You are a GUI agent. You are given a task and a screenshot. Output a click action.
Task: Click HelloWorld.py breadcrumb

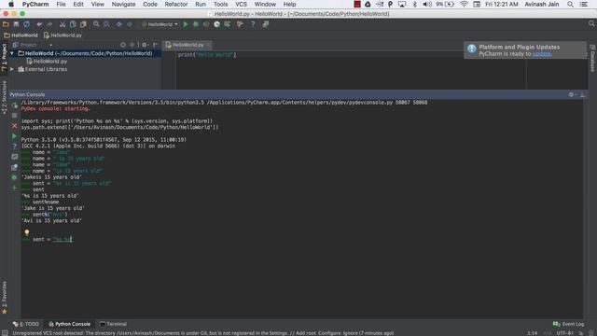click(62, 35)
